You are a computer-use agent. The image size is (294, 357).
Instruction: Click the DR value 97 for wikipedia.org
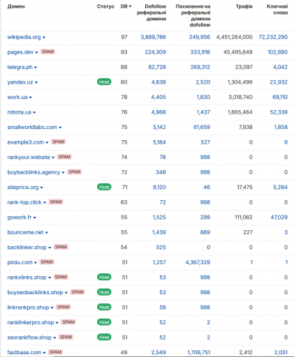click(124, 37)
